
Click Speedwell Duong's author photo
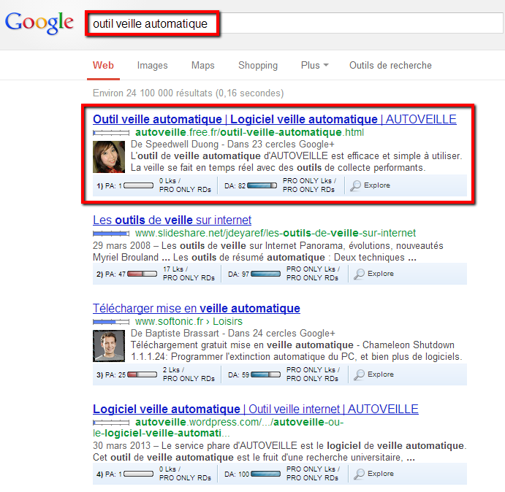point(108,156)
